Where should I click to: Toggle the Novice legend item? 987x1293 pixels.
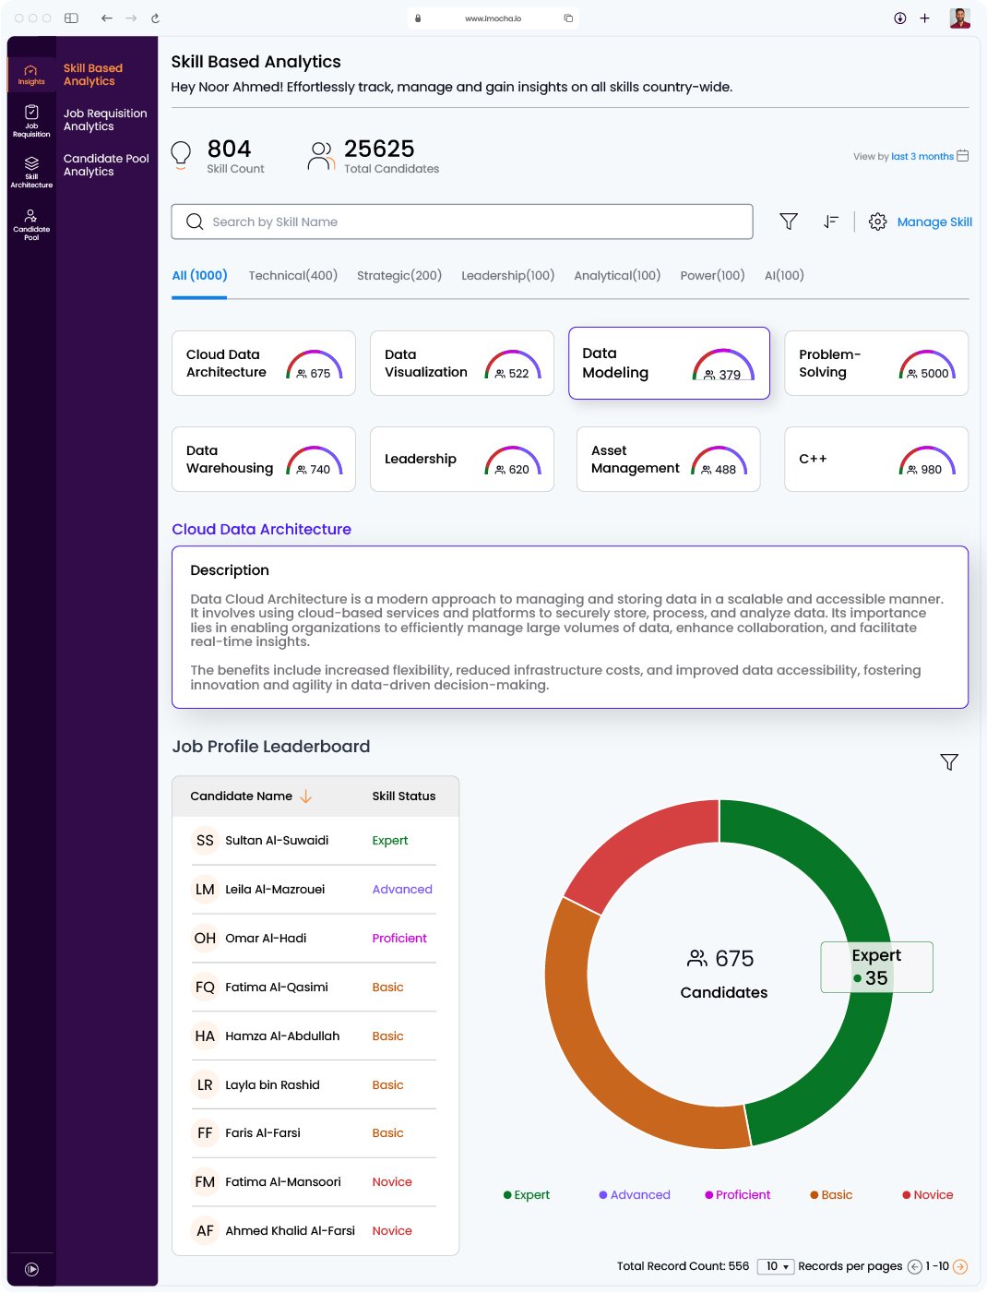(927, 1194)
